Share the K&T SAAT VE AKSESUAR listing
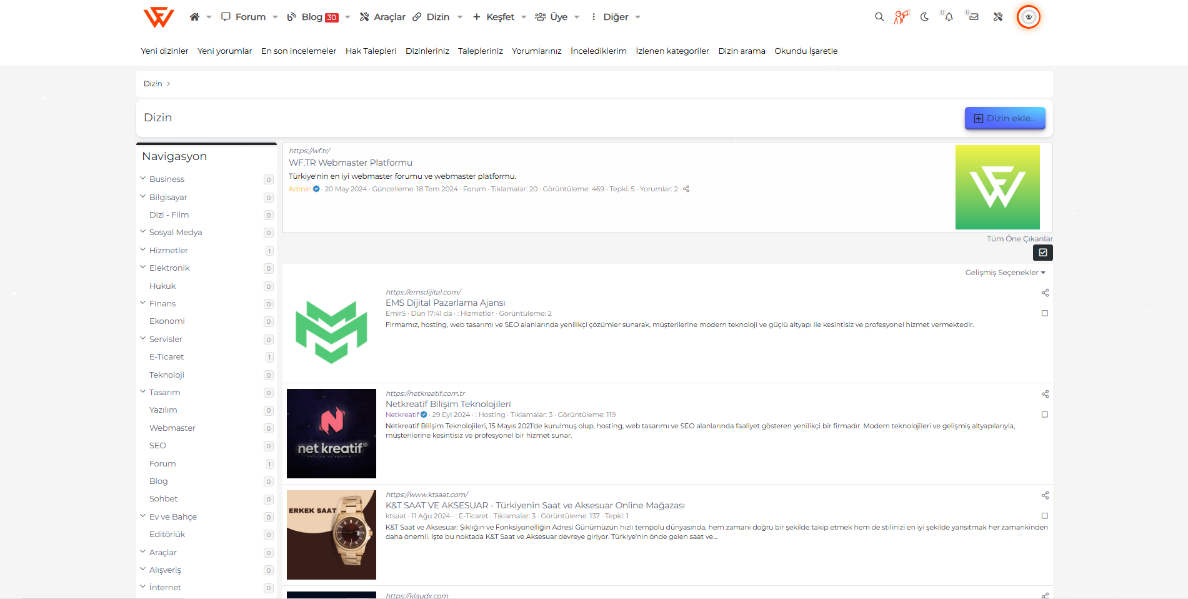Viewport: 1188px width, 599px height. click(x=1045, y=495)
